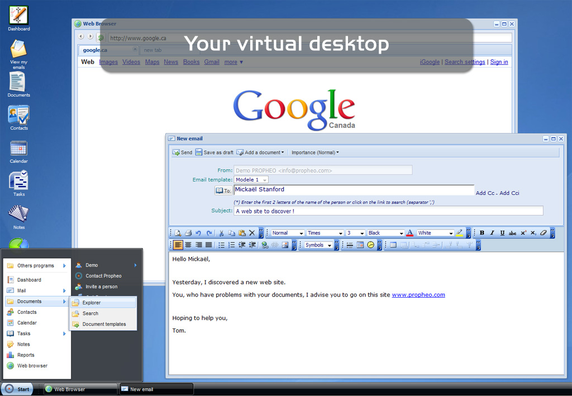The image size is (572, 396).
Task: Open the To address book button
Action: pos(223,190)
